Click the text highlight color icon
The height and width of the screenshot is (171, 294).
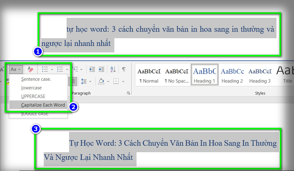click(x=8, y=81)
